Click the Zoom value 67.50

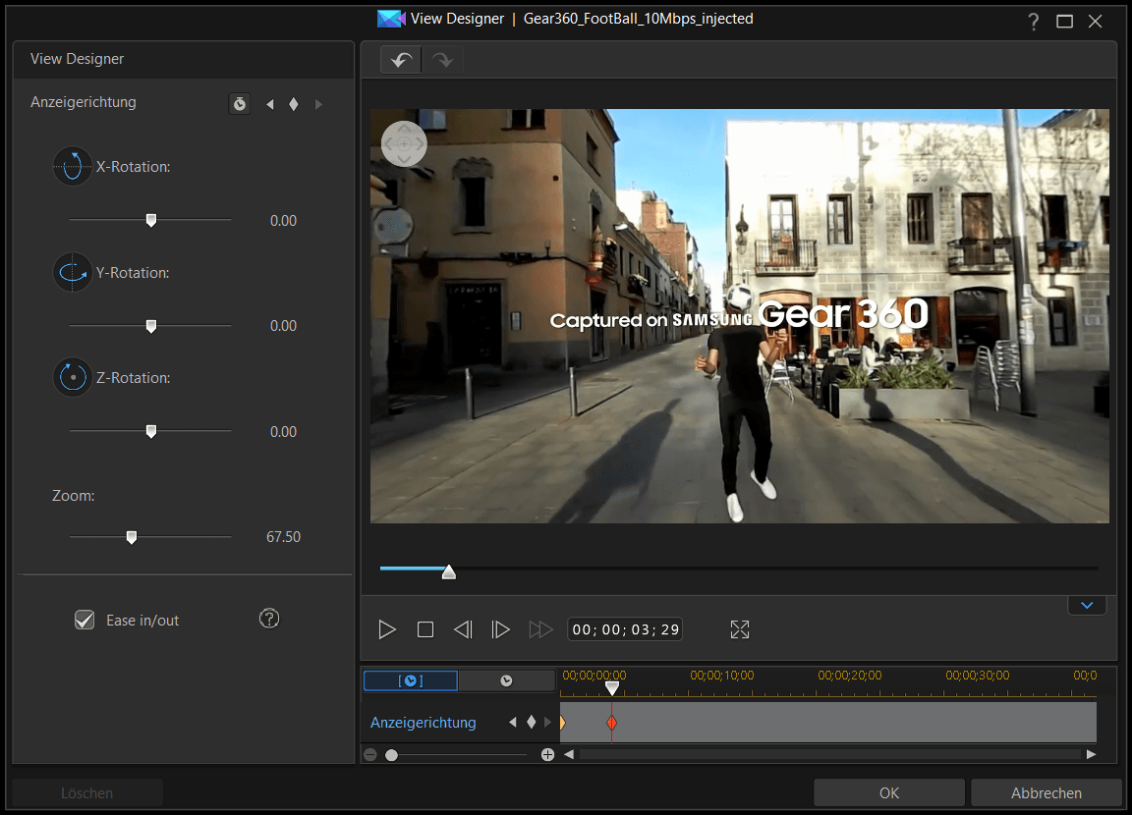tap(283, 537)
